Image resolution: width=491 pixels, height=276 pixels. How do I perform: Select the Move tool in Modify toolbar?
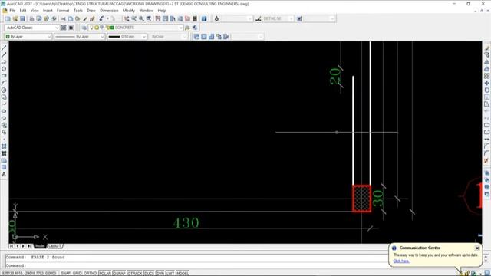point(487,83)
